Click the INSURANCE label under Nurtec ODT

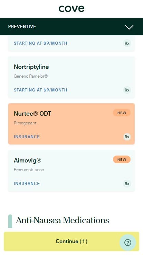pos(27,137)
